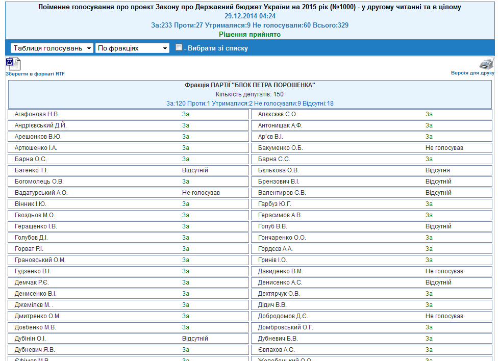Screen dimensions: 499x361
Task: Expand the 'По фракціях' dropdown
Action: click(x=132, y=48)
